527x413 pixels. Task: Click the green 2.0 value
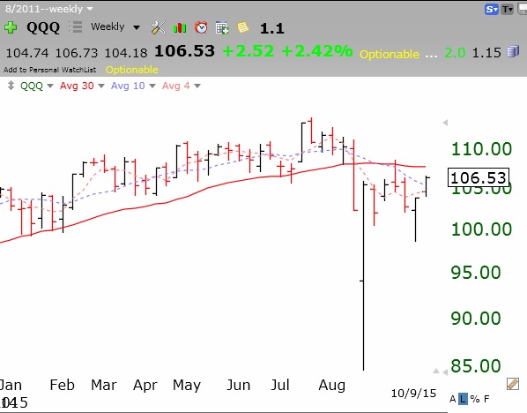coord(455,53)
